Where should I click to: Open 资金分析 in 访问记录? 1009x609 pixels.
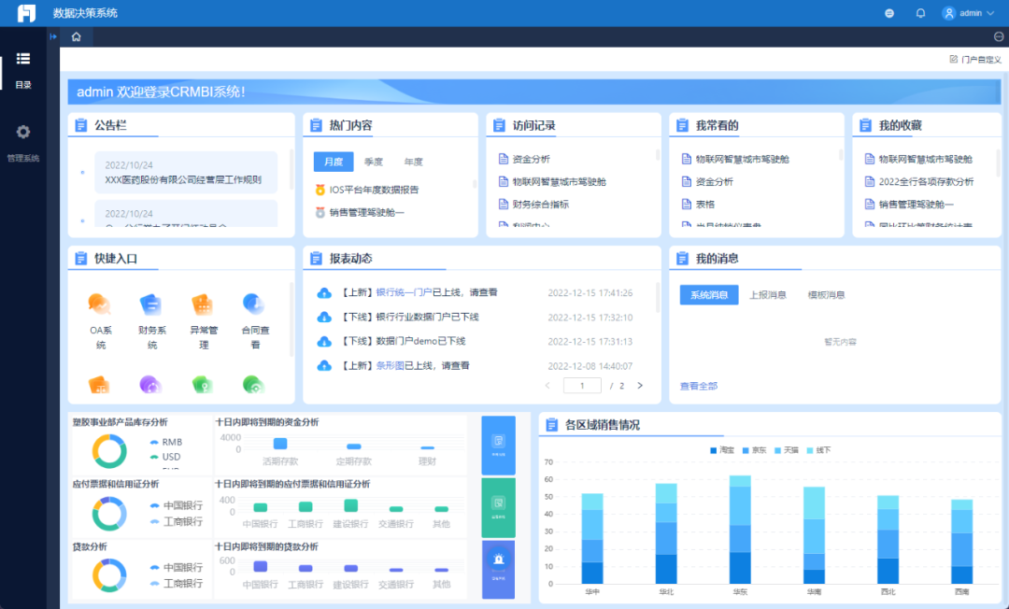[x=531, y=160]
